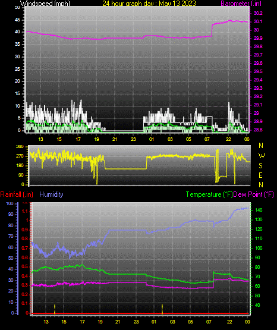Click the 270 wind direction axis value
Image resolution: width=277 pixels, height=330 pixels.
click(20, 156)
